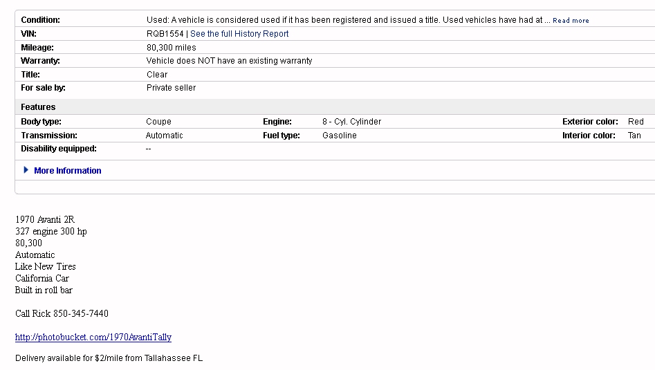655x370 pixels.
Task: Click the 8 - Cyl. Cylinder engine value
Action: [351, 122]
